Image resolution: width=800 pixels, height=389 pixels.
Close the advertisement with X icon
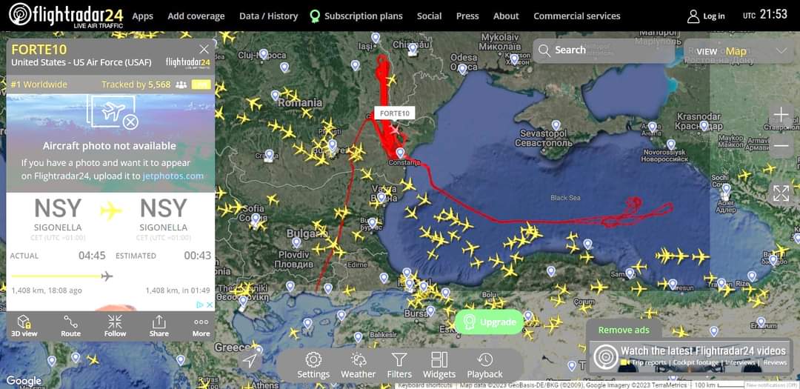click(x=209, y=305)
